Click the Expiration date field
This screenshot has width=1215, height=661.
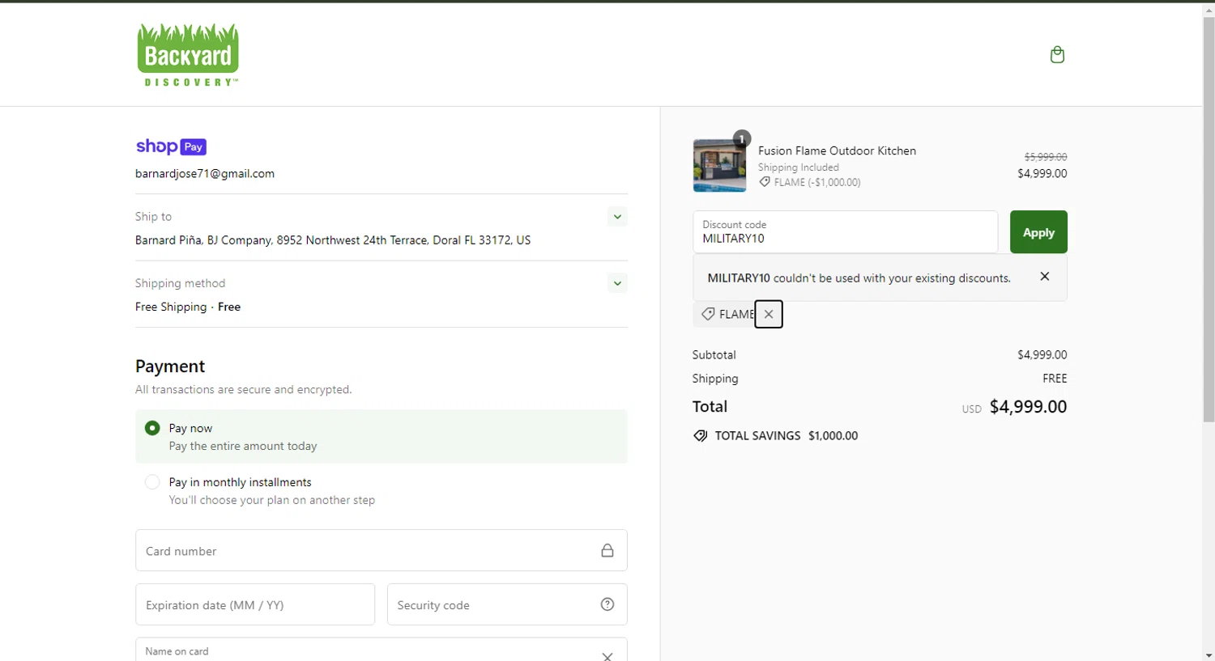255,604
